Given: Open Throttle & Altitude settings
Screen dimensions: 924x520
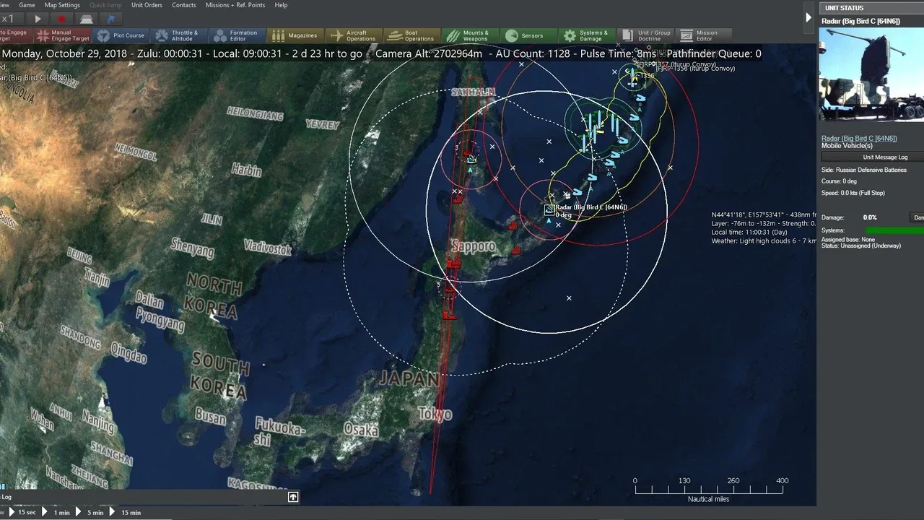Looking at the screenshot, I should pos(175,35).
